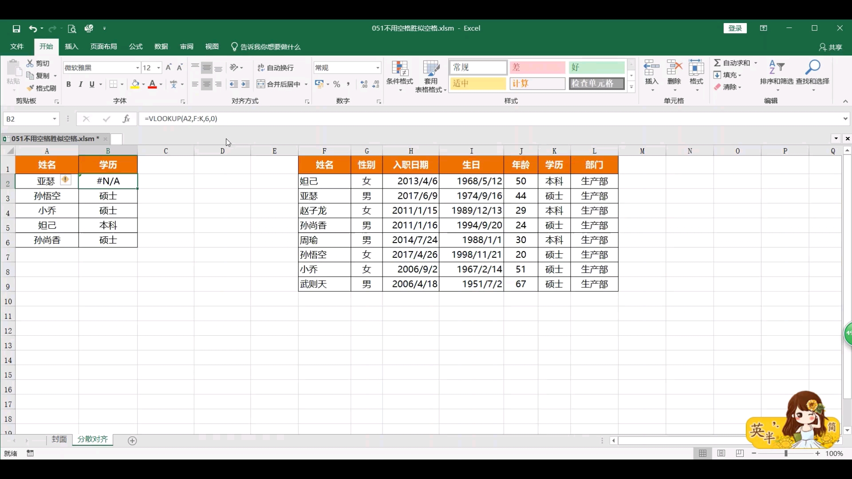Click the AutoSum sigma icon
The height and width of the screenshot is (479, 852).
717,63
